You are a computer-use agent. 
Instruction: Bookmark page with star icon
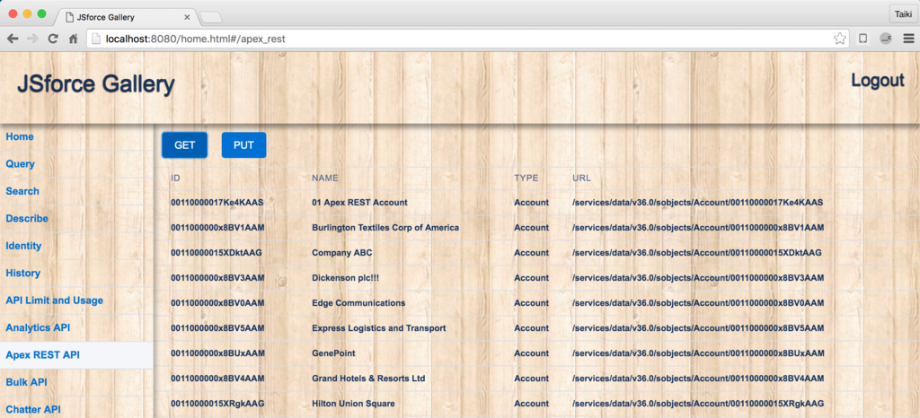[840, 39]
